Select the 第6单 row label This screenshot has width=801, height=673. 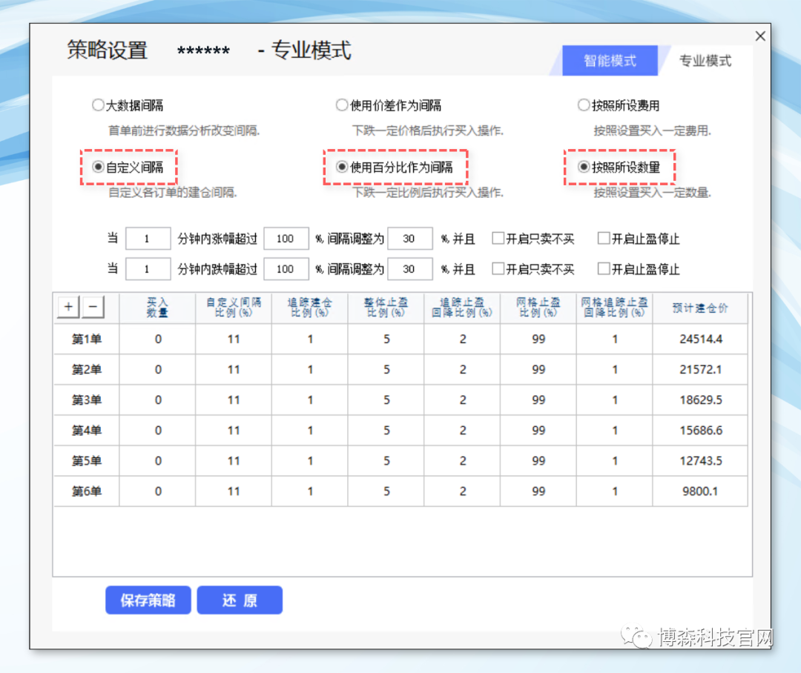(86, 491)
